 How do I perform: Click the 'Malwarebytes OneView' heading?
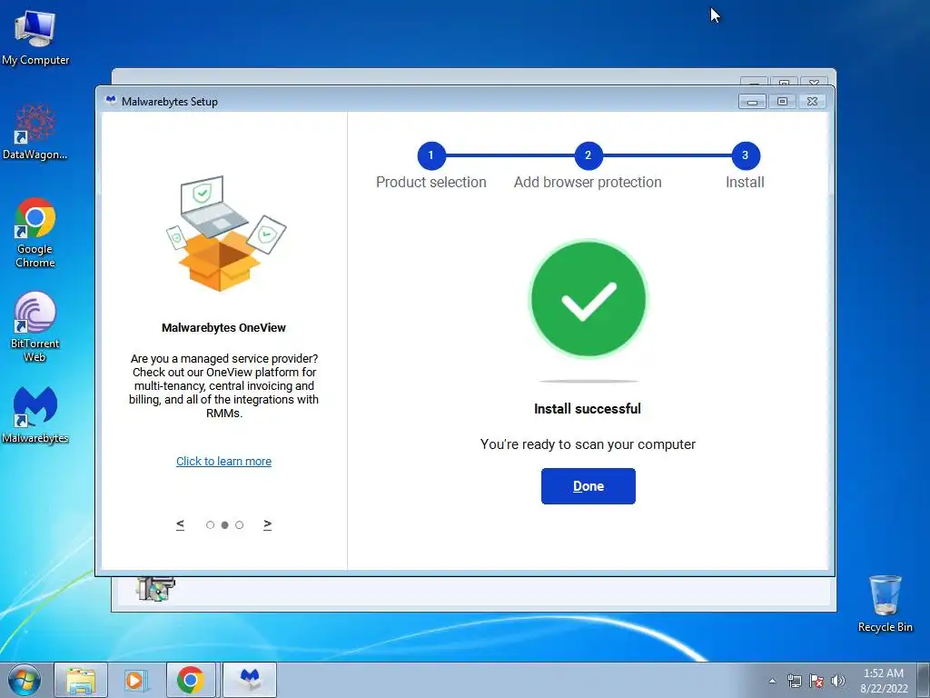223,327
